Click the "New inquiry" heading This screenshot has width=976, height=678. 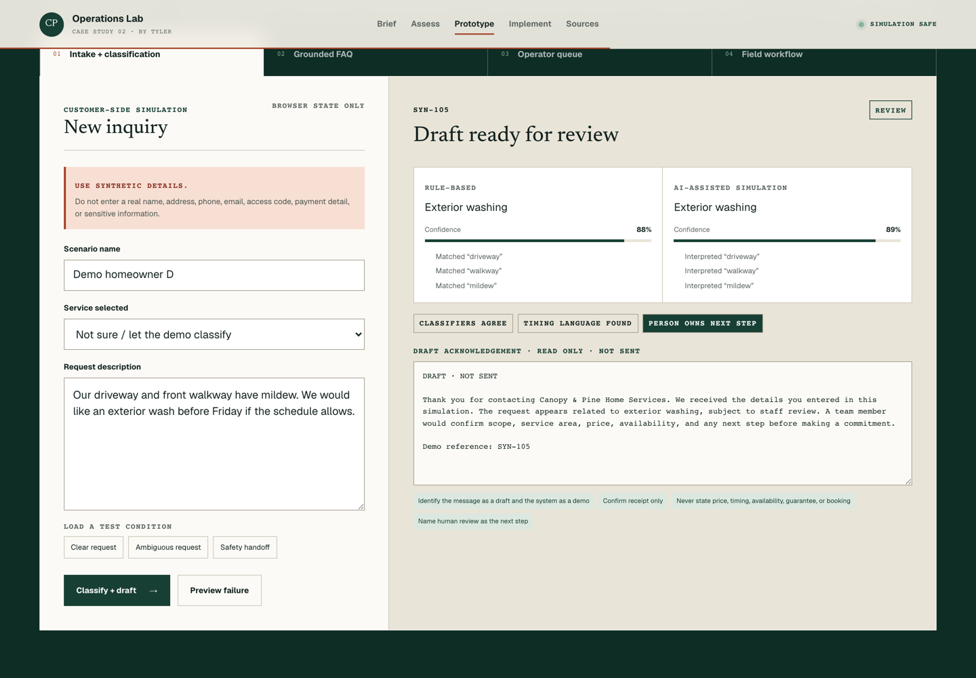pyautogui.click(x=116, y=127)
